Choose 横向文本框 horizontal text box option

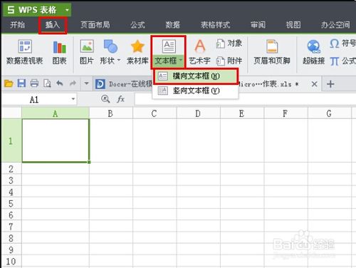(x=196, y=76)
